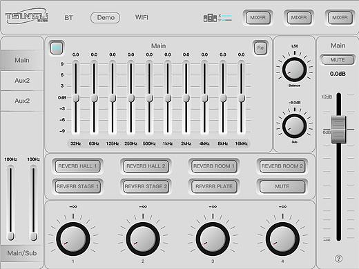The width and height of the screenshot is (359, 269).
Task: Enable REVERB ROOM 1 effect
Action: point(214,166)
